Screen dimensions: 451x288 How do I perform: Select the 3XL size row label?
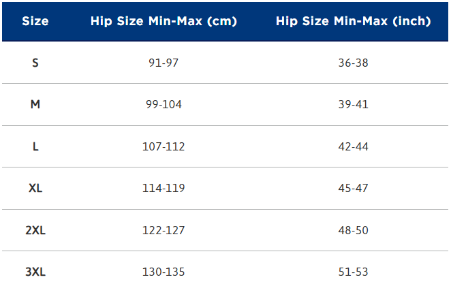(x=35, y=272)
